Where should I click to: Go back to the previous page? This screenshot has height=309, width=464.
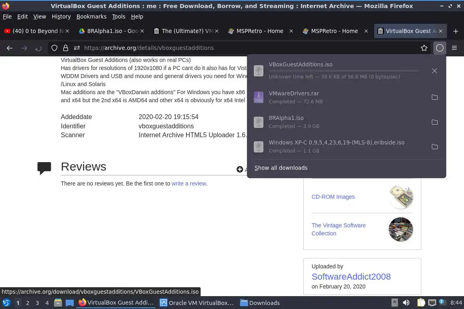[x=10, y=48]
